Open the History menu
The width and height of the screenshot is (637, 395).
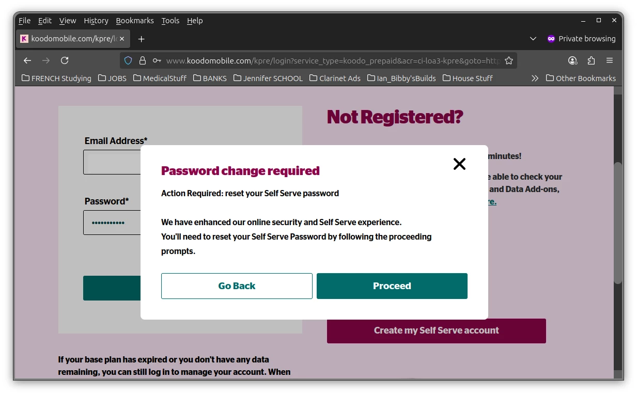pyautogui.click(x=96, y=21)
